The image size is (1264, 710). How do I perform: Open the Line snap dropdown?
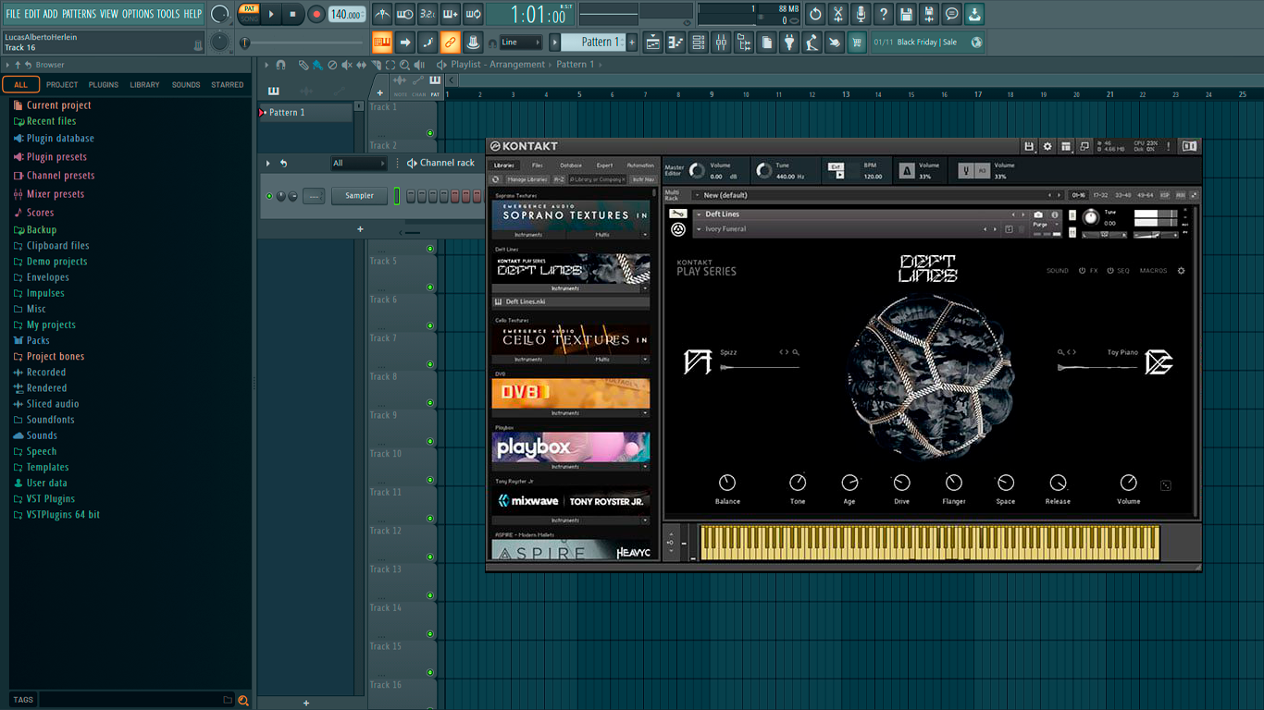(x=521, y=43)
